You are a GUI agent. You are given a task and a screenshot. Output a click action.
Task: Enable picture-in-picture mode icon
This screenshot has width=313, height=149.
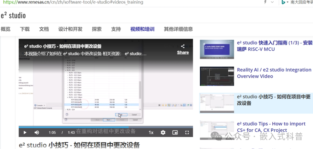coord(175,133)
